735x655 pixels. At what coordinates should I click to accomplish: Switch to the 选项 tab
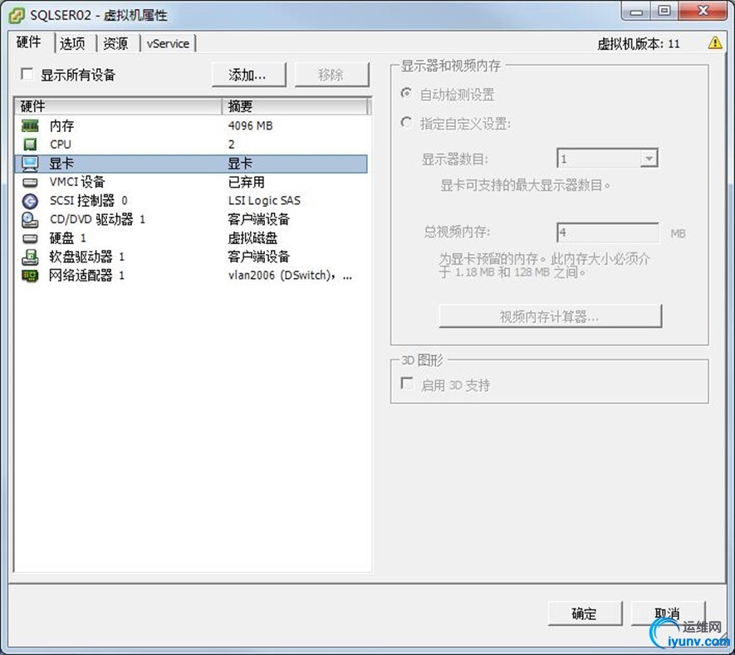point(72,43)
